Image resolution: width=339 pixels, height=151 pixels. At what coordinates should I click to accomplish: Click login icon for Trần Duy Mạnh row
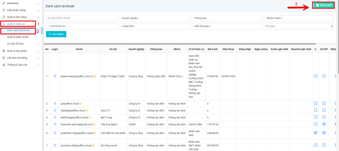click(x=55, y=124)
